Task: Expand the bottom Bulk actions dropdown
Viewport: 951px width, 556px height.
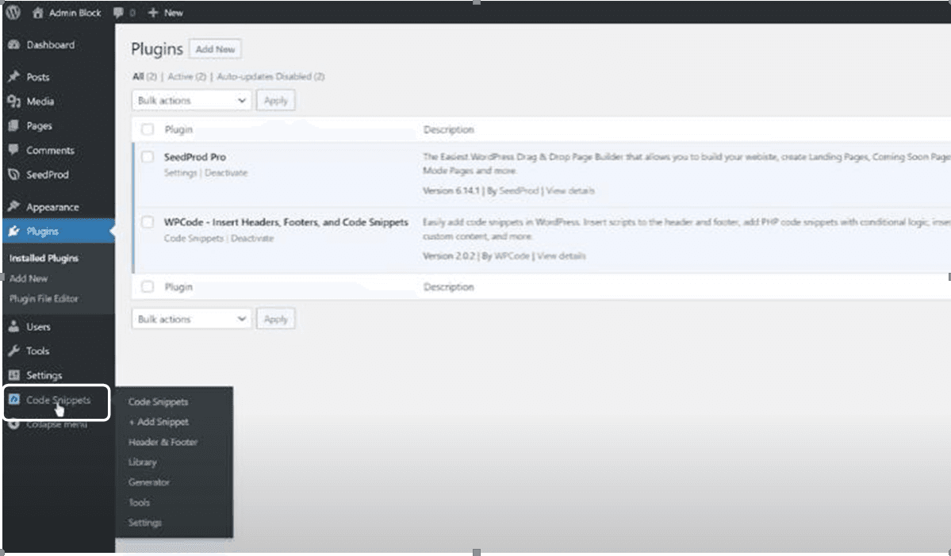Action: pos(191,319)
